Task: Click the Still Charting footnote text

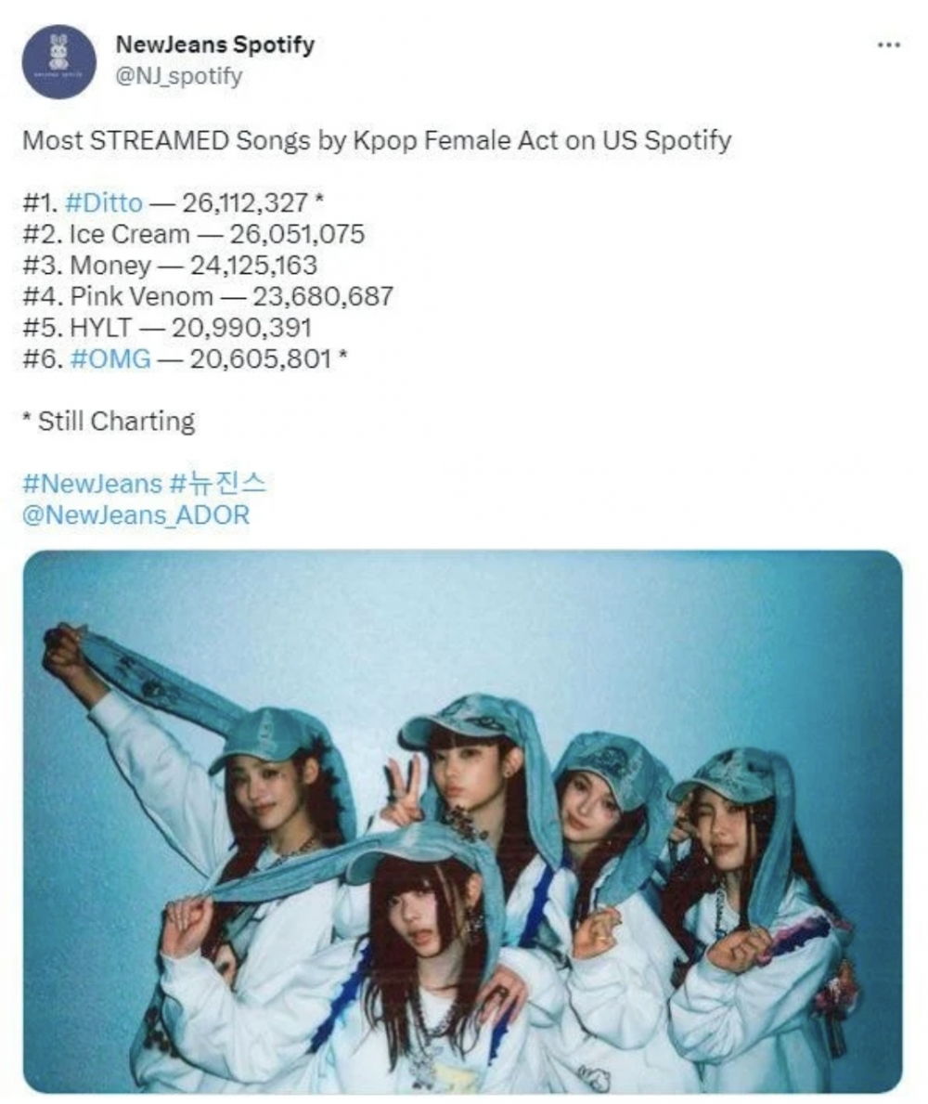Action: click(x=109, y=421)
